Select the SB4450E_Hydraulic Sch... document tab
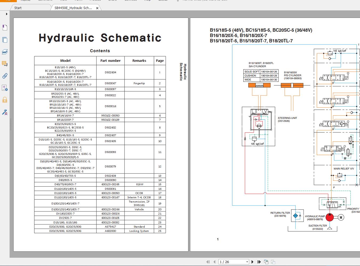The height and width of the screenshot is (266, 360). point(73,8)
